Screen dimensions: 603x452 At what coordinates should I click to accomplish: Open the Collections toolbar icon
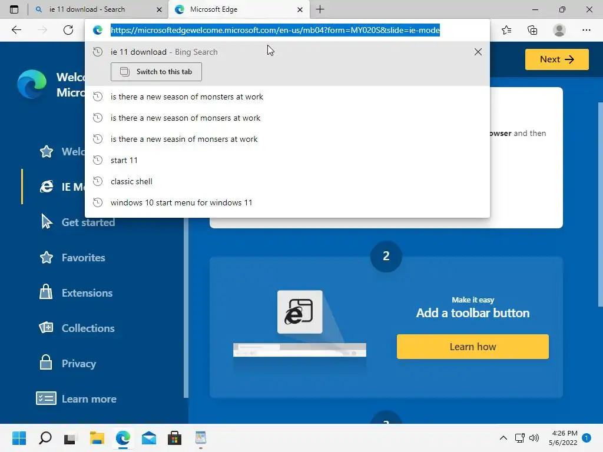point(532,30)
